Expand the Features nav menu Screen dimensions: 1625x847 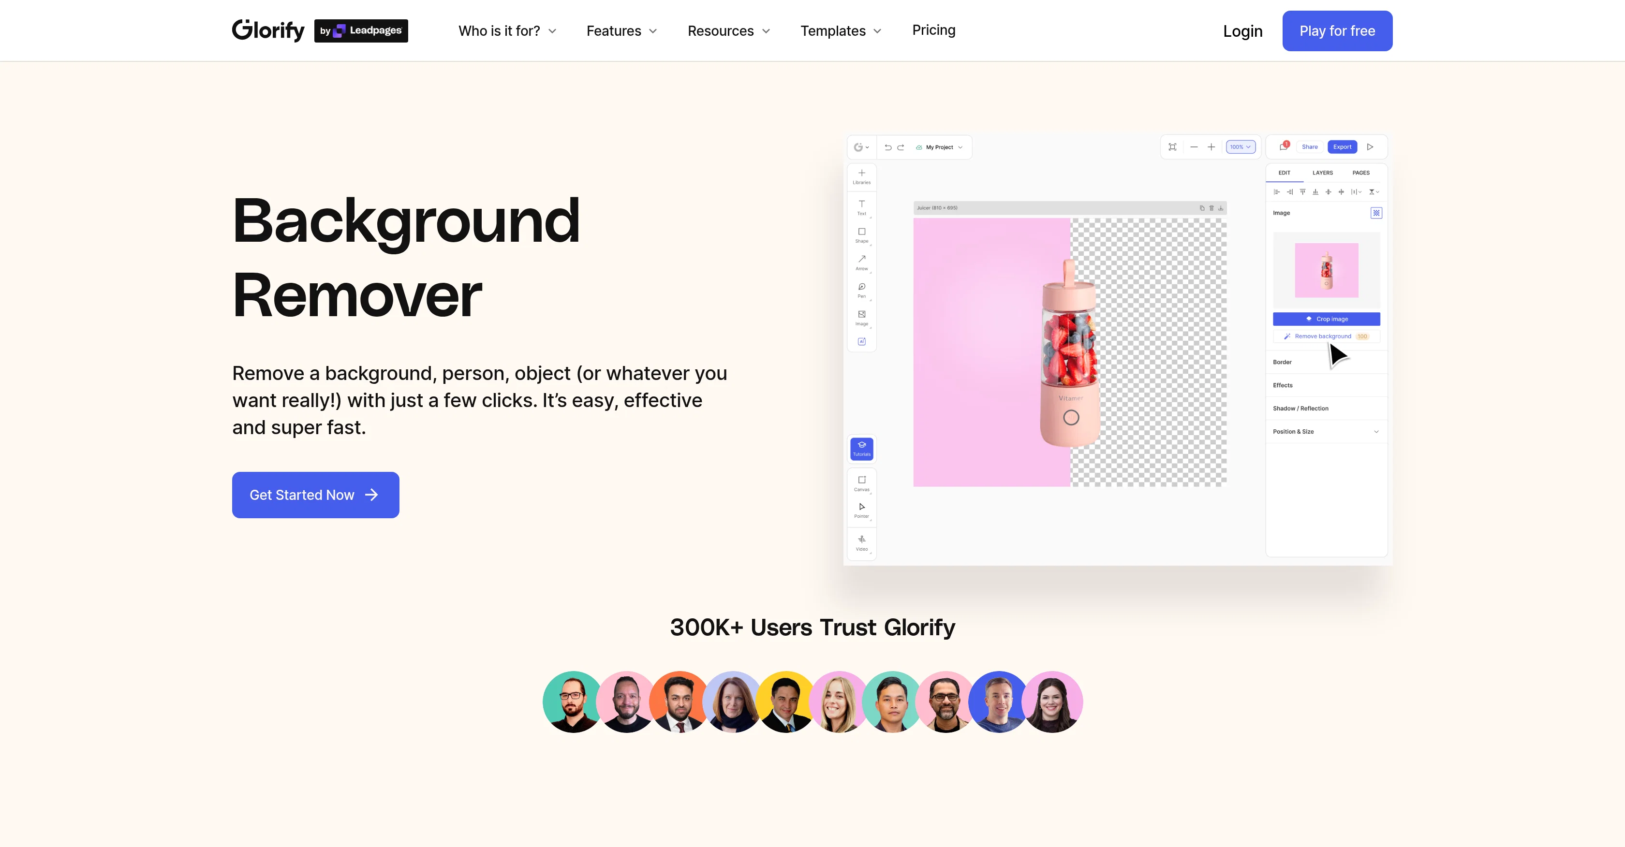pyautogui.click(x=621, y=31)
